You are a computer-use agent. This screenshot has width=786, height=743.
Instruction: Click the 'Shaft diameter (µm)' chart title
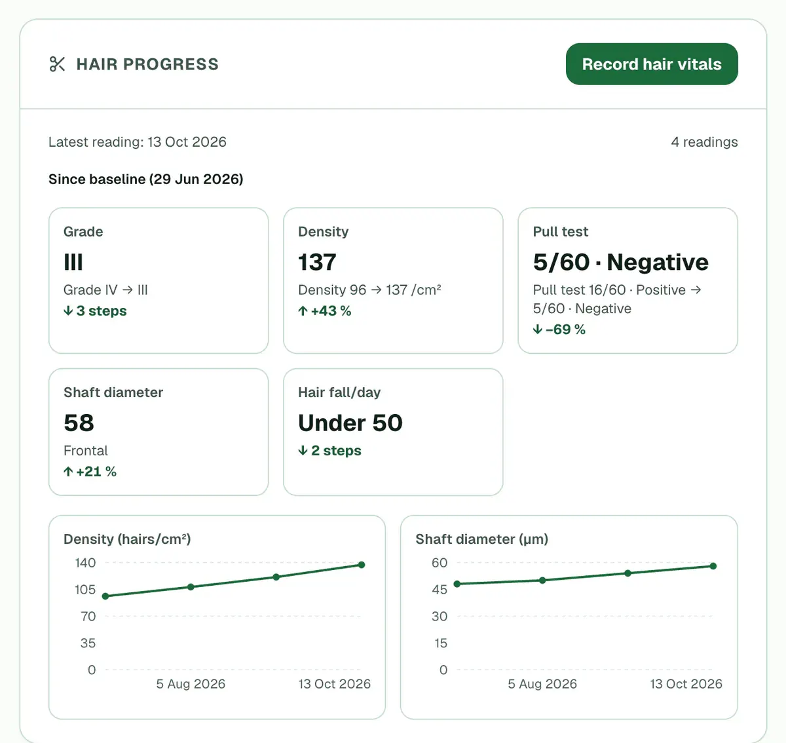482,539
